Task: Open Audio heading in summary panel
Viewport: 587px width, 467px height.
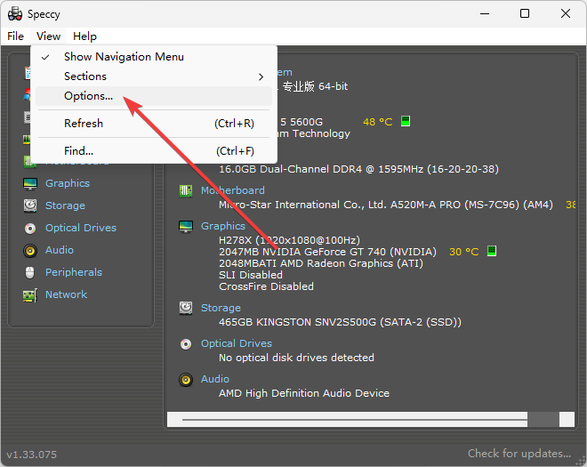Action: point(215,379)
